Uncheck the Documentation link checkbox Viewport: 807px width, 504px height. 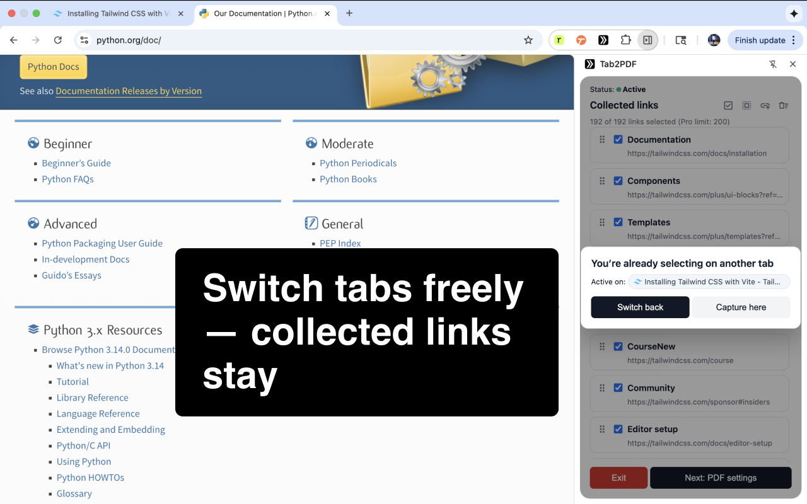pos(618,139)
